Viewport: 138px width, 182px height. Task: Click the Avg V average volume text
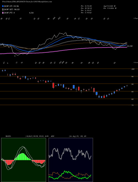click(110, 6)
